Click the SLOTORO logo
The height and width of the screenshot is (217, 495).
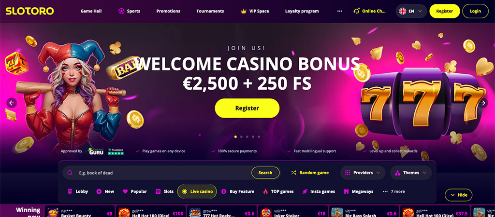pyautogui.click(x=29, y=11)
